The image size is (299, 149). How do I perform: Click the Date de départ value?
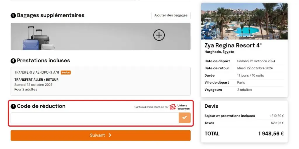point(256,61)
